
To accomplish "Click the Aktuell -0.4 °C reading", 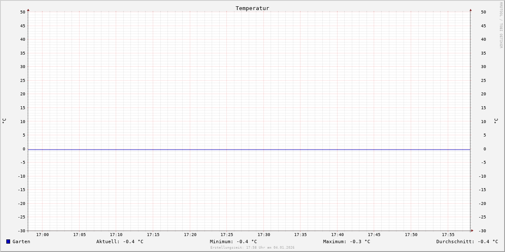I will (120, 241).
